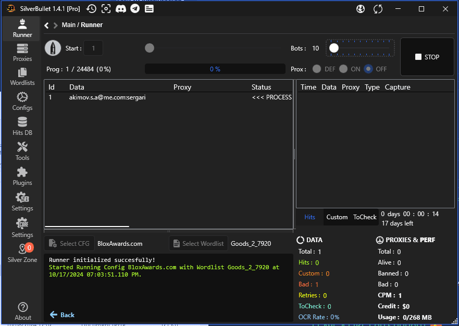Open the Proxies section in sidebar
The image size is (459, 326).
click(22, 53)
